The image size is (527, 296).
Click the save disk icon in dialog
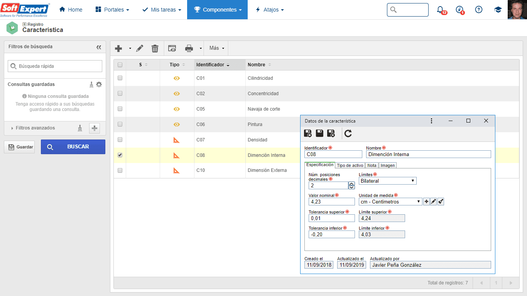coord(319,133)
